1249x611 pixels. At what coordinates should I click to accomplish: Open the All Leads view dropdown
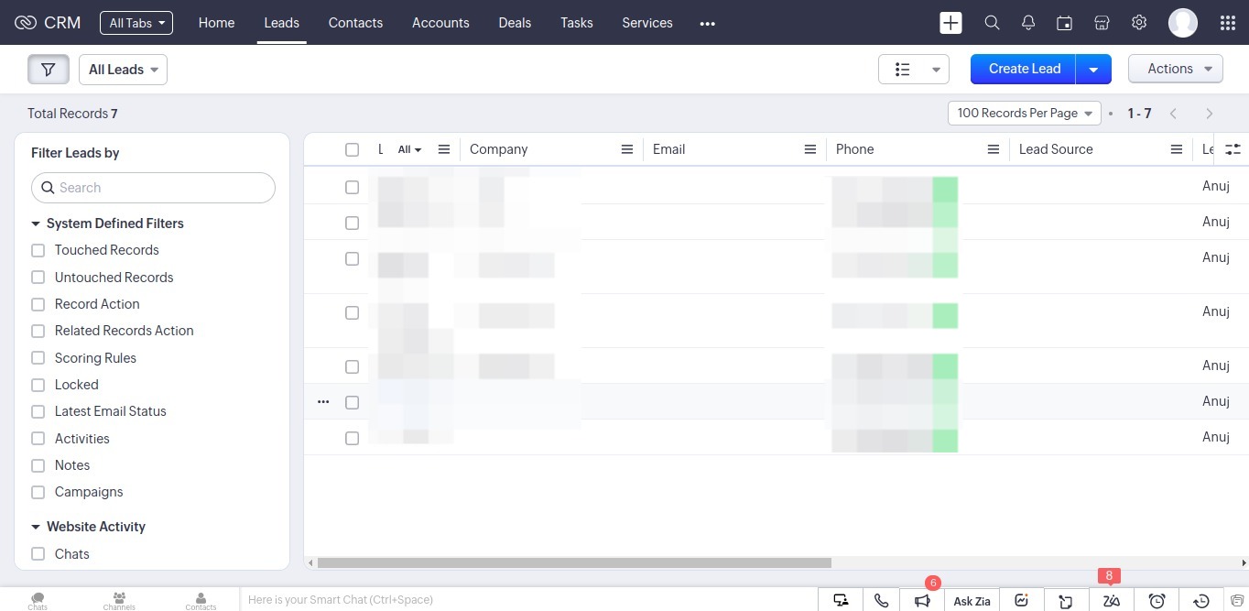click(x=123, y=70)
